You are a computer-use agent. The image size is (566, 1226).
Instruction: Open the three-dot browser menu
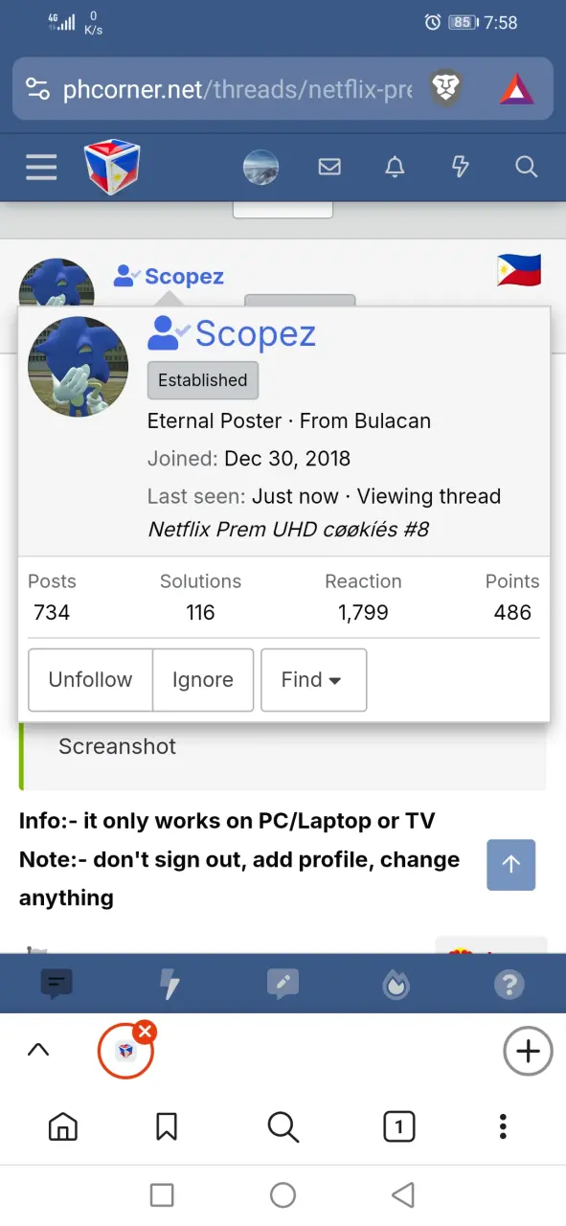(x=503, y=1127)
